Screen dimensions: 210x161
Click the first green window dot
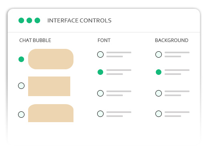tap(21, 20)
